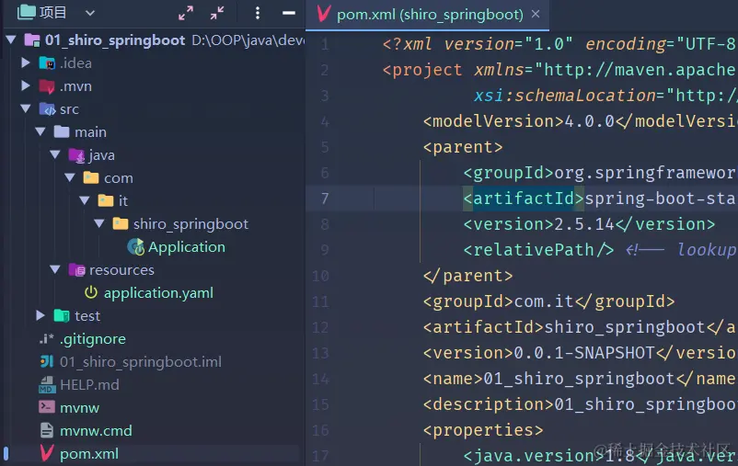
Task: Hide the project tool window
Action: (x=289, y=13)
